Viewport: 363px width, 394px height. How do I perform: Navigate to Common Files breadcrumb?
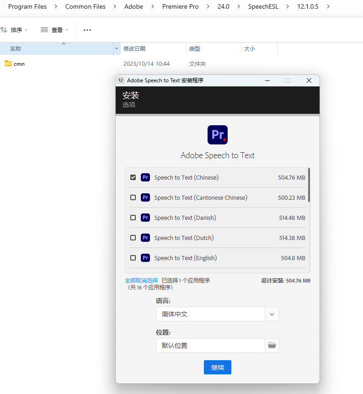85,6
